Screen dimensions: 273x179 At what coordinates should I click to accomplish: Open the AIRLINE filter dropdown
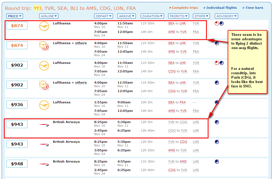coord(49,16)
